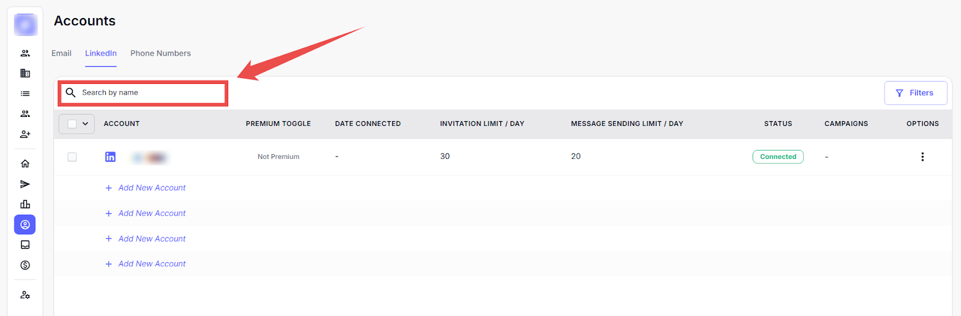
Task: Click the dollar coin billing icon
Action: [x=25, y=265]
